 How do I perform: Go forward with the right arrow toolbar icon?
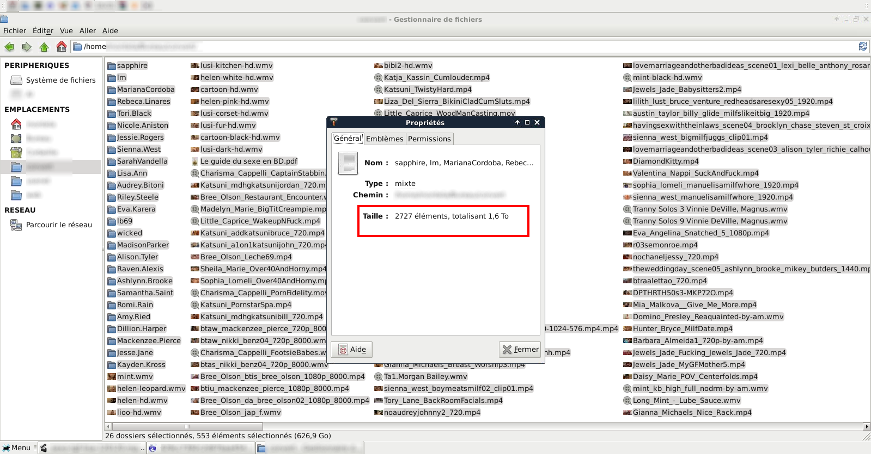pos(27,47)
